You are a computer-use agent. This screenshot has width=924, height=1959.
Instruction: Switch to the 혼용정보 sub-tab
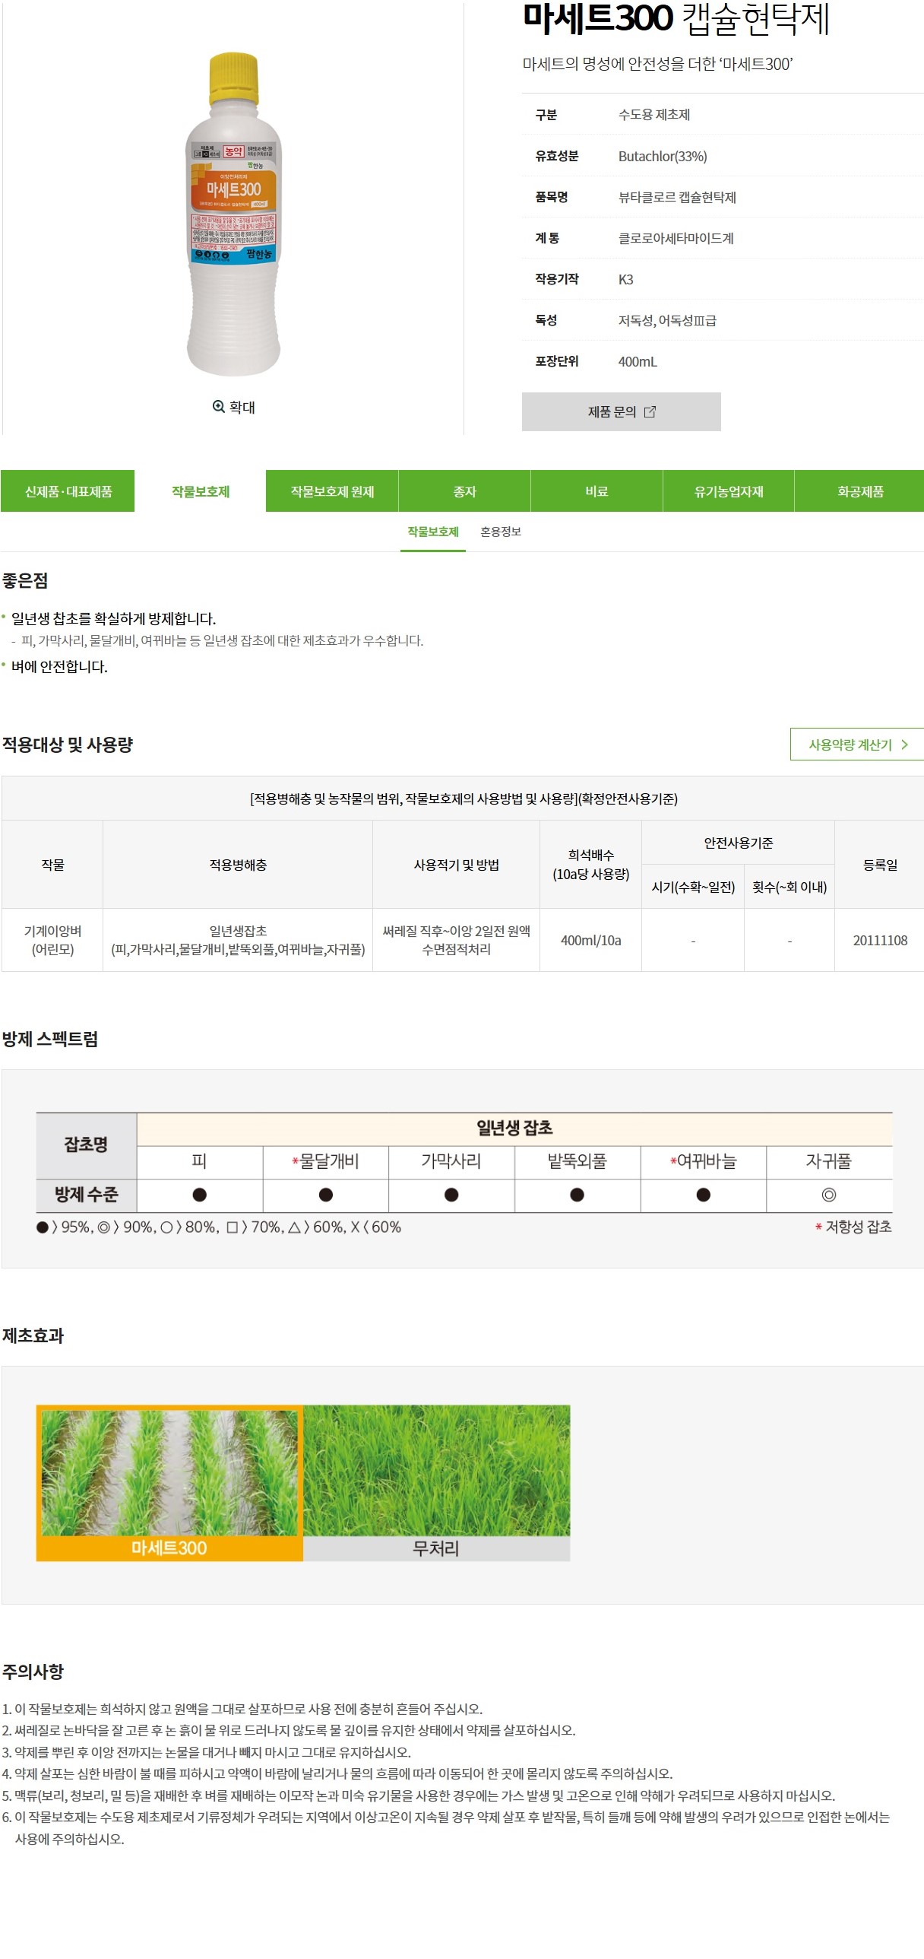tap(501, 532)
